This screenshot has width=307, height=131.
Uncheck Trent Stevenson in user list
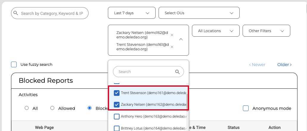pos(117,93)
